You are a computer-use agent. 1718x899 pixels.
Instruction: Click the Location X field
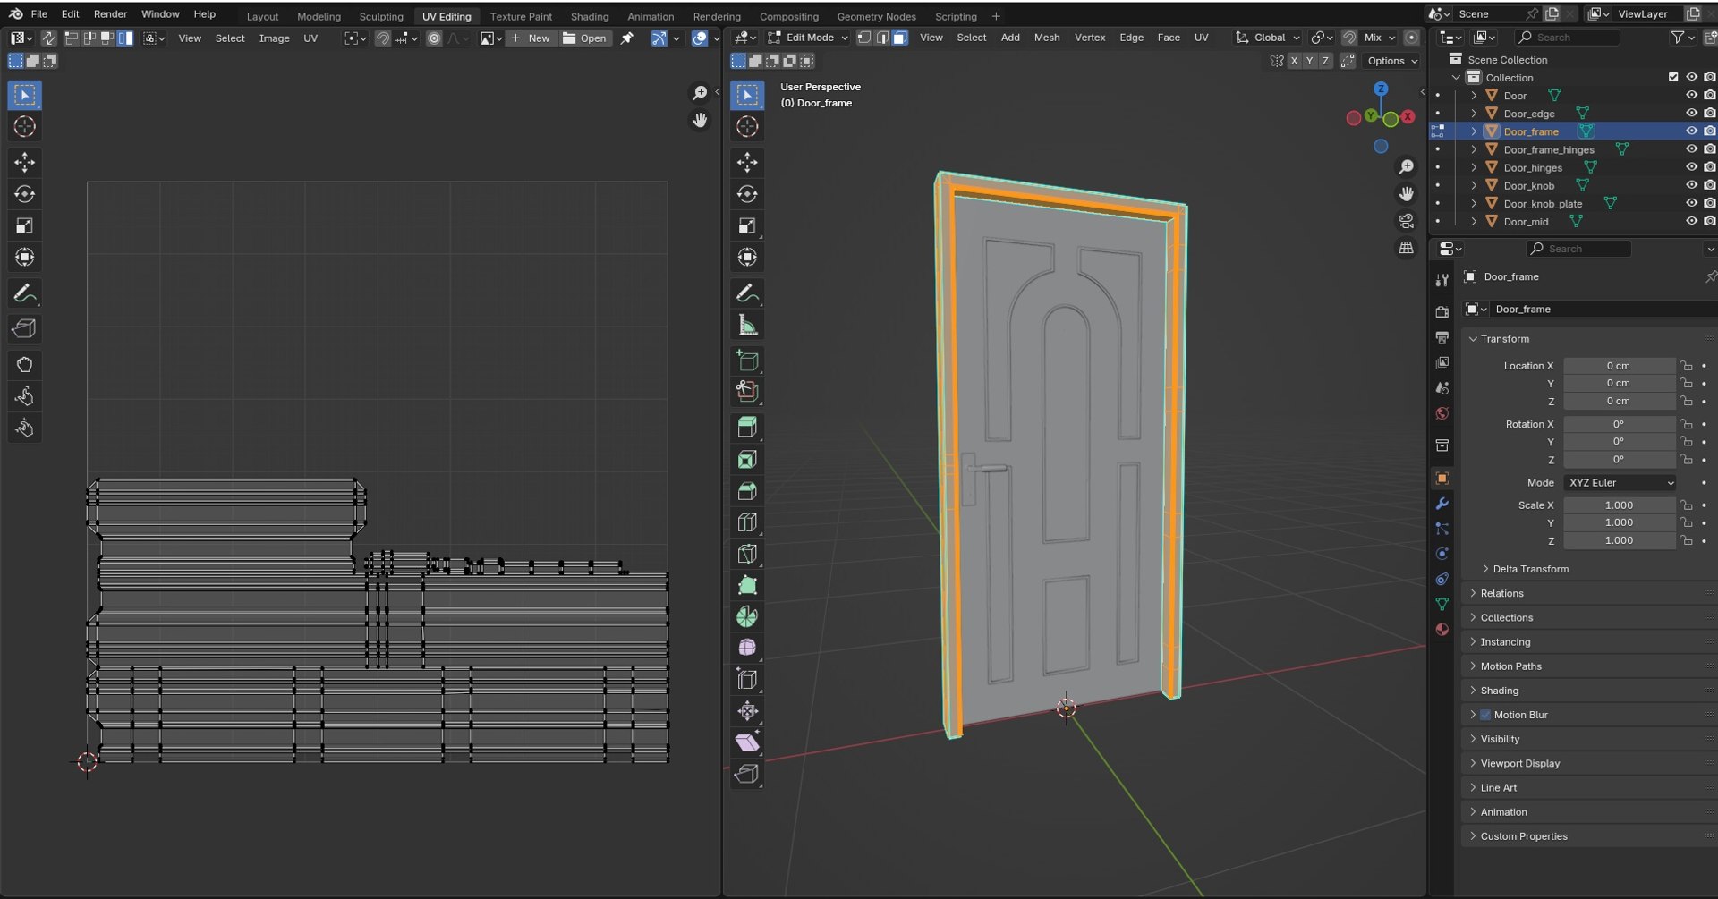[x=1619, y=366]
